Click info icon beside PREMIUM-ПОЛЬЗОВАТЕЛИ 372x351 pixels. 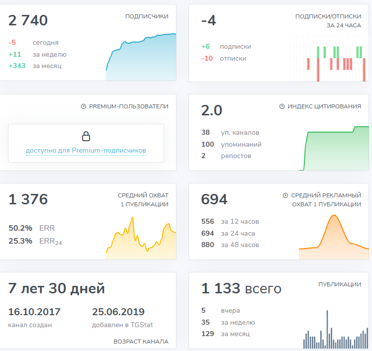click(83, 106)
